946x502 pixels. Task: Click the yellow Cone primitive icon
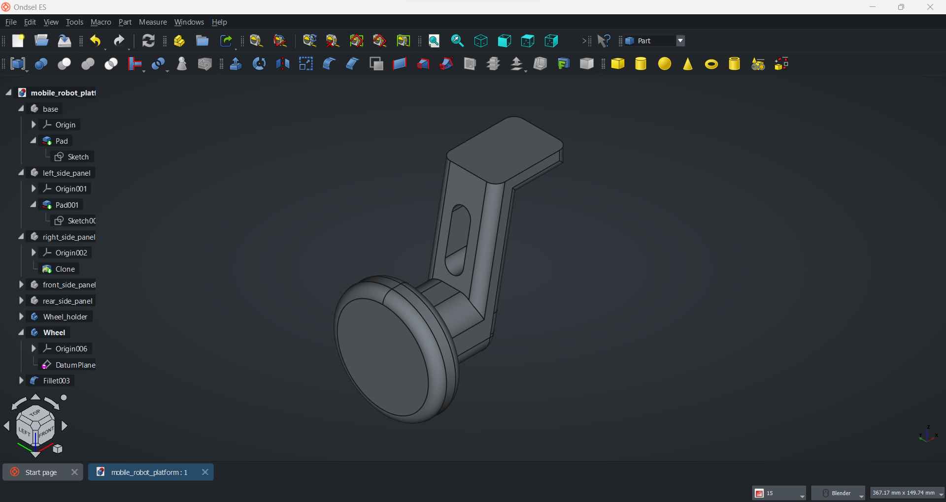688,64
